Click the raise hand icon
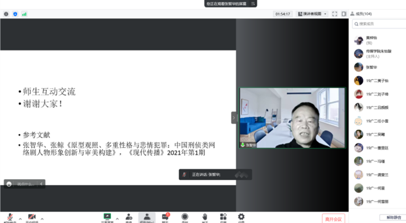This screenshot has width=406, height=223. click(204, 217)
